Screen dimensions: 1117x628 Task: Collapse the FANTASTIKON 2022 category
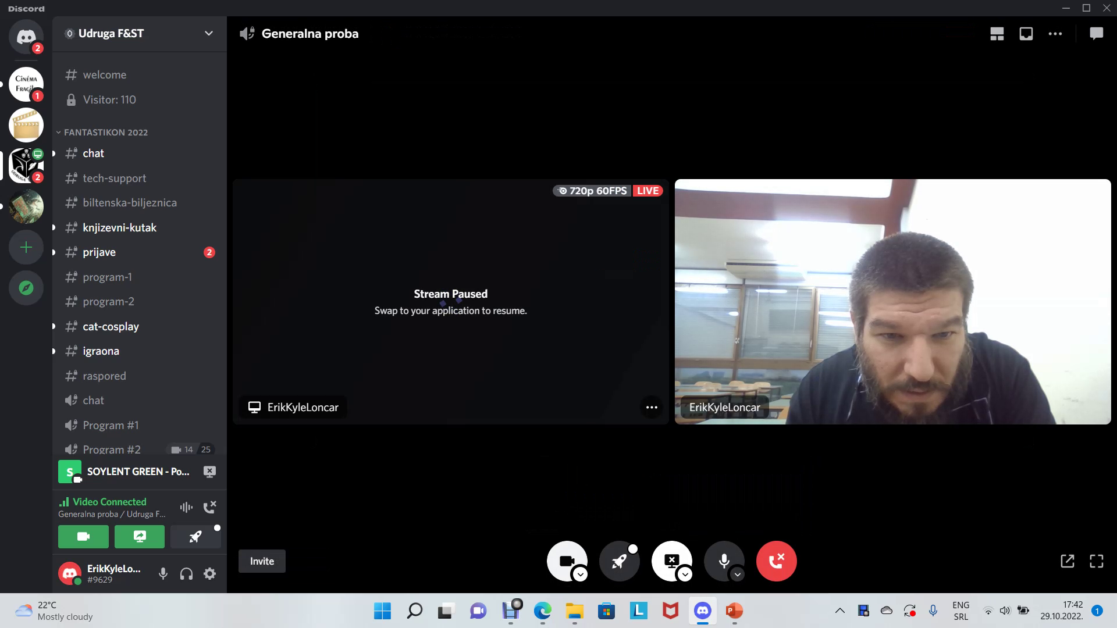[x=105, y=133]
